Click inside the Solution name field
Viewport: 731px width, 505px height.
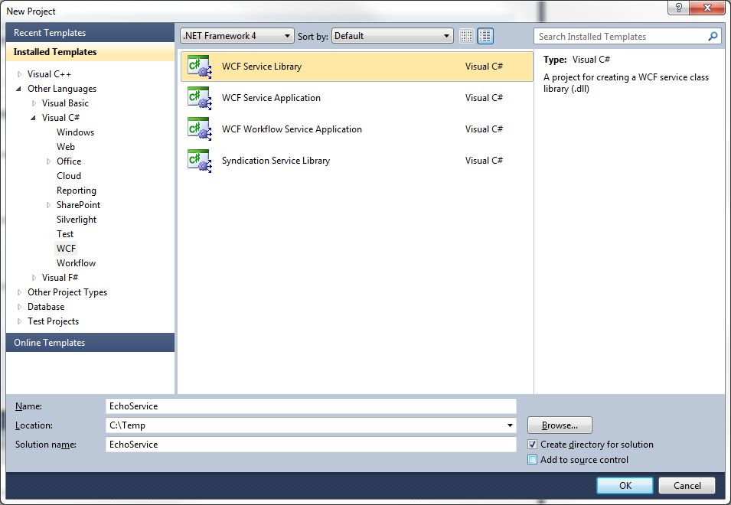pos(306,444)
